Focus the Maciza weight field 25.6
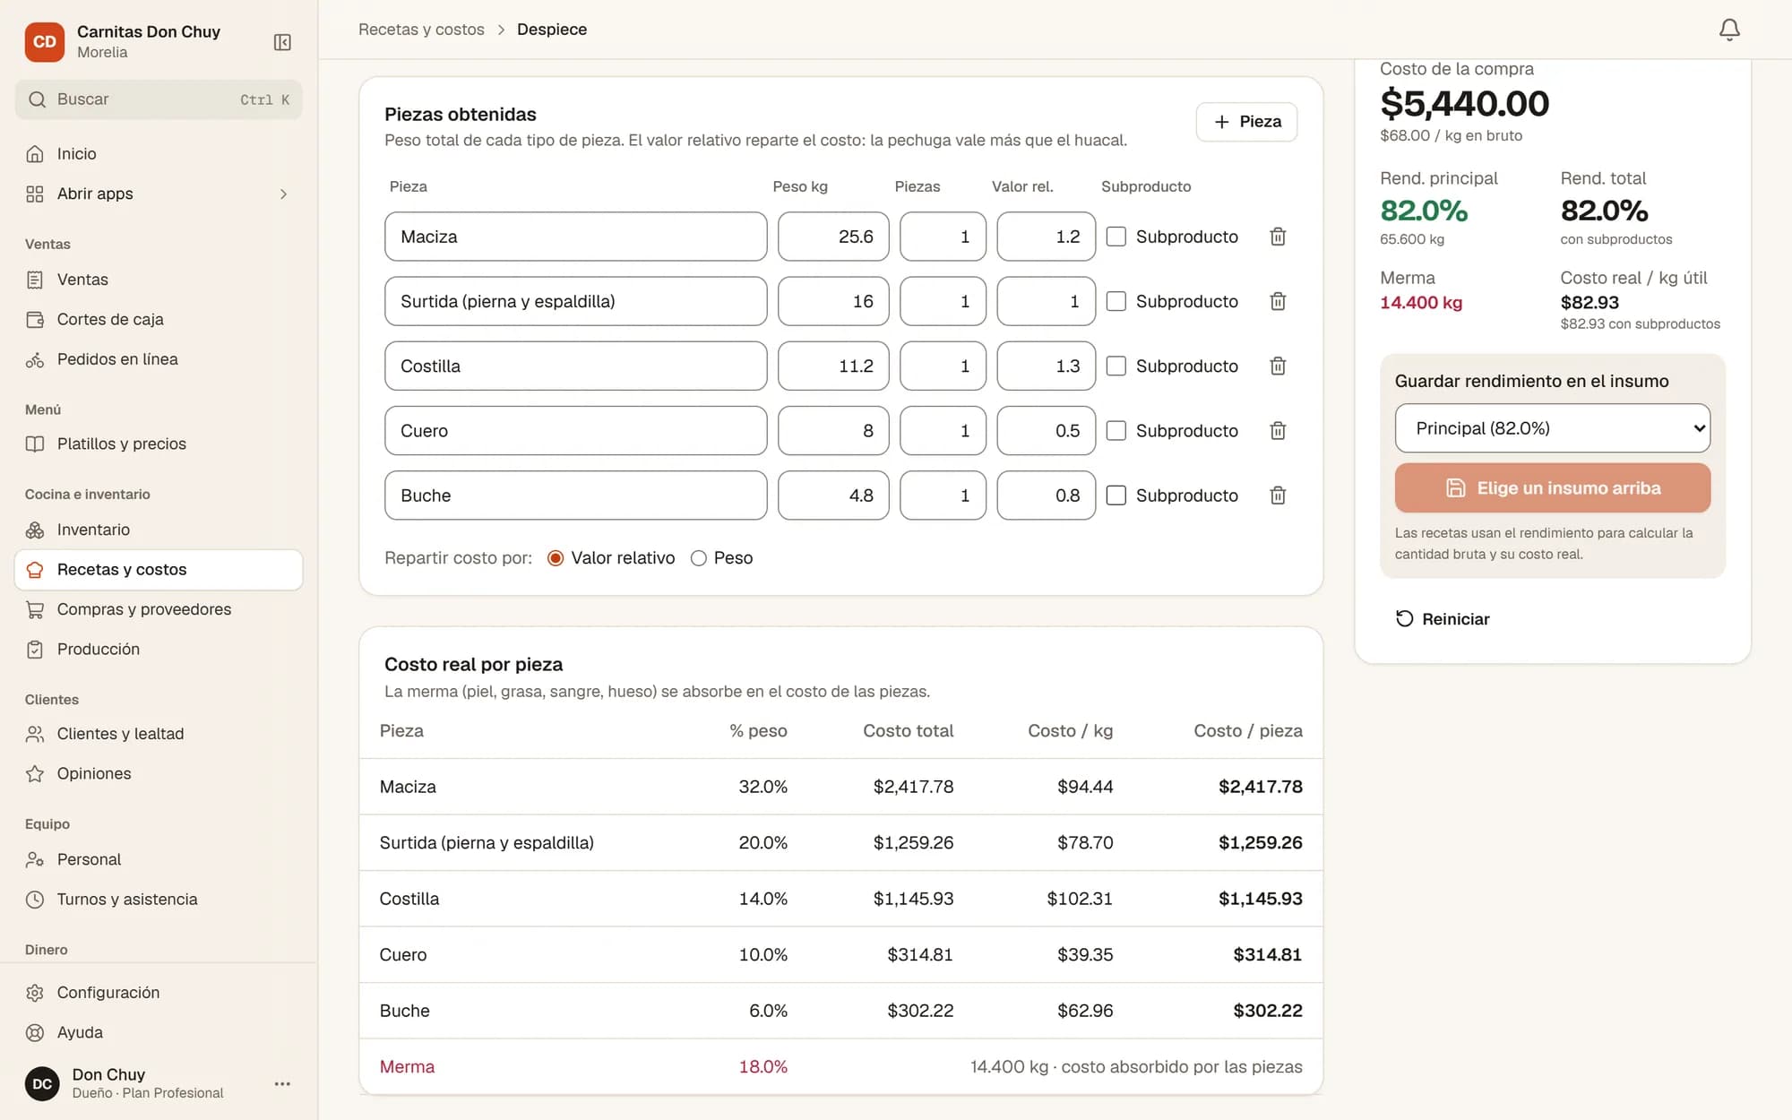 click(x=833, y=237)
